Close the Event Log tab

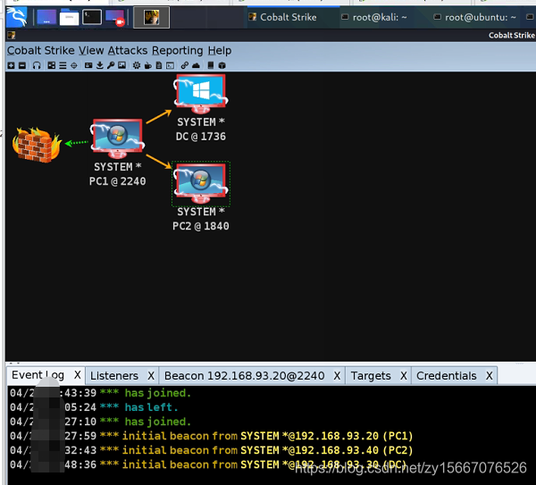tap(78, 375)
